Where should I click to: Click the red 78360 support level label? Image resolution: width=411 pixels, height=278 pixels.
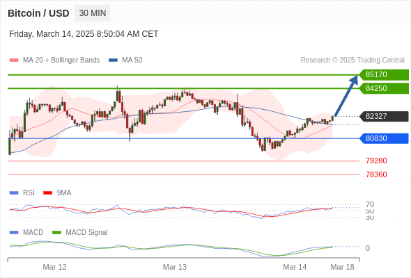click(x=376, y=174)
